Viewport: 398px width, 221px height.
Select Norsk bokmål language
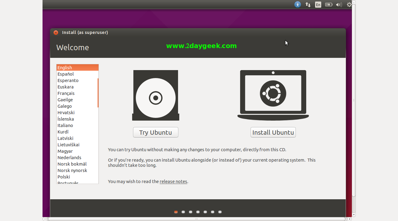coord(77,164)
